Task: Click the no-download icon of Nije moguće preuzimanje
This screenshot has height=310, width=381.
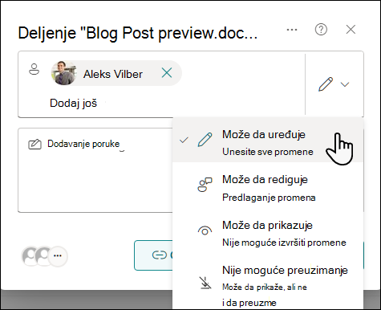Action: [x=205, y=283]
